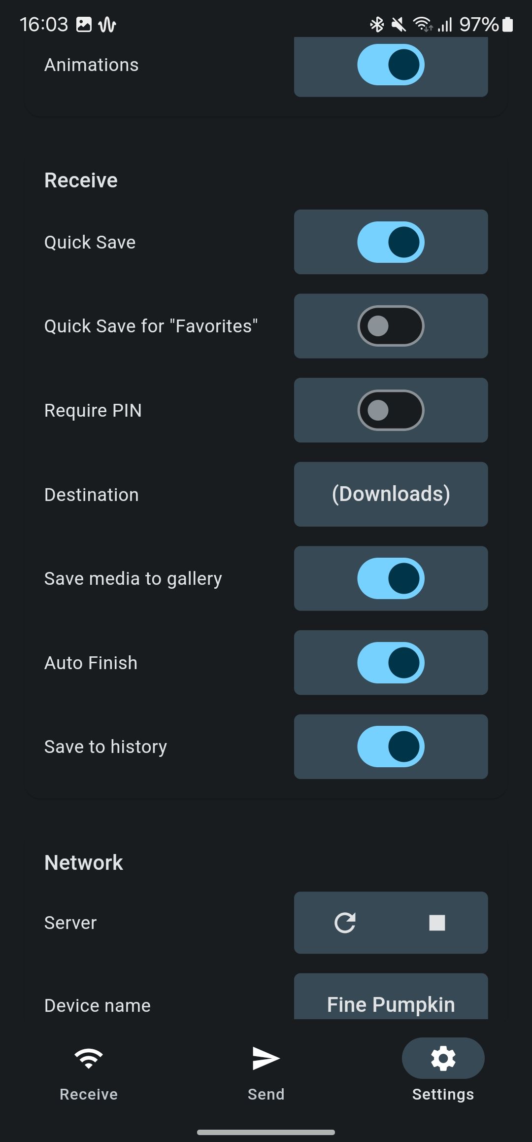Turn off Save to history
Screen dimensions: 532x1142
click(x=391, y=747)
